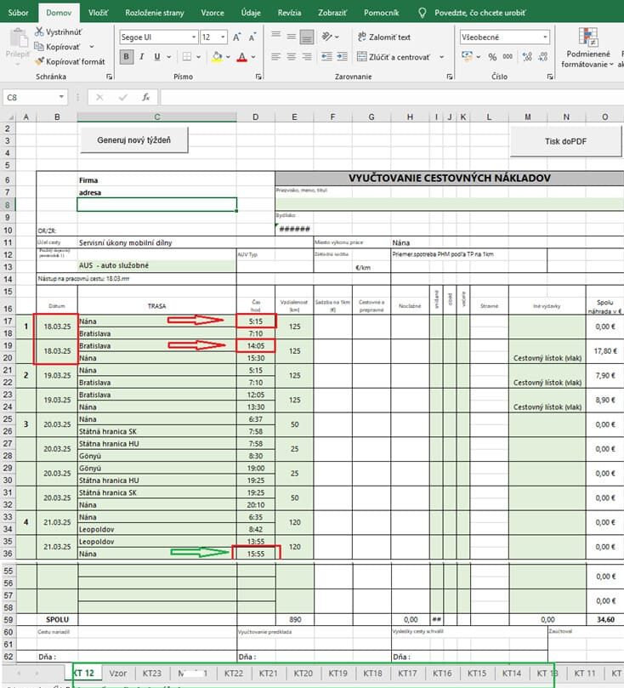Image resolution: width=624 pixels, height=688 pixels.
Task: Toggle Wrap Text (Zalomiť text)
Action: [383, 37]
